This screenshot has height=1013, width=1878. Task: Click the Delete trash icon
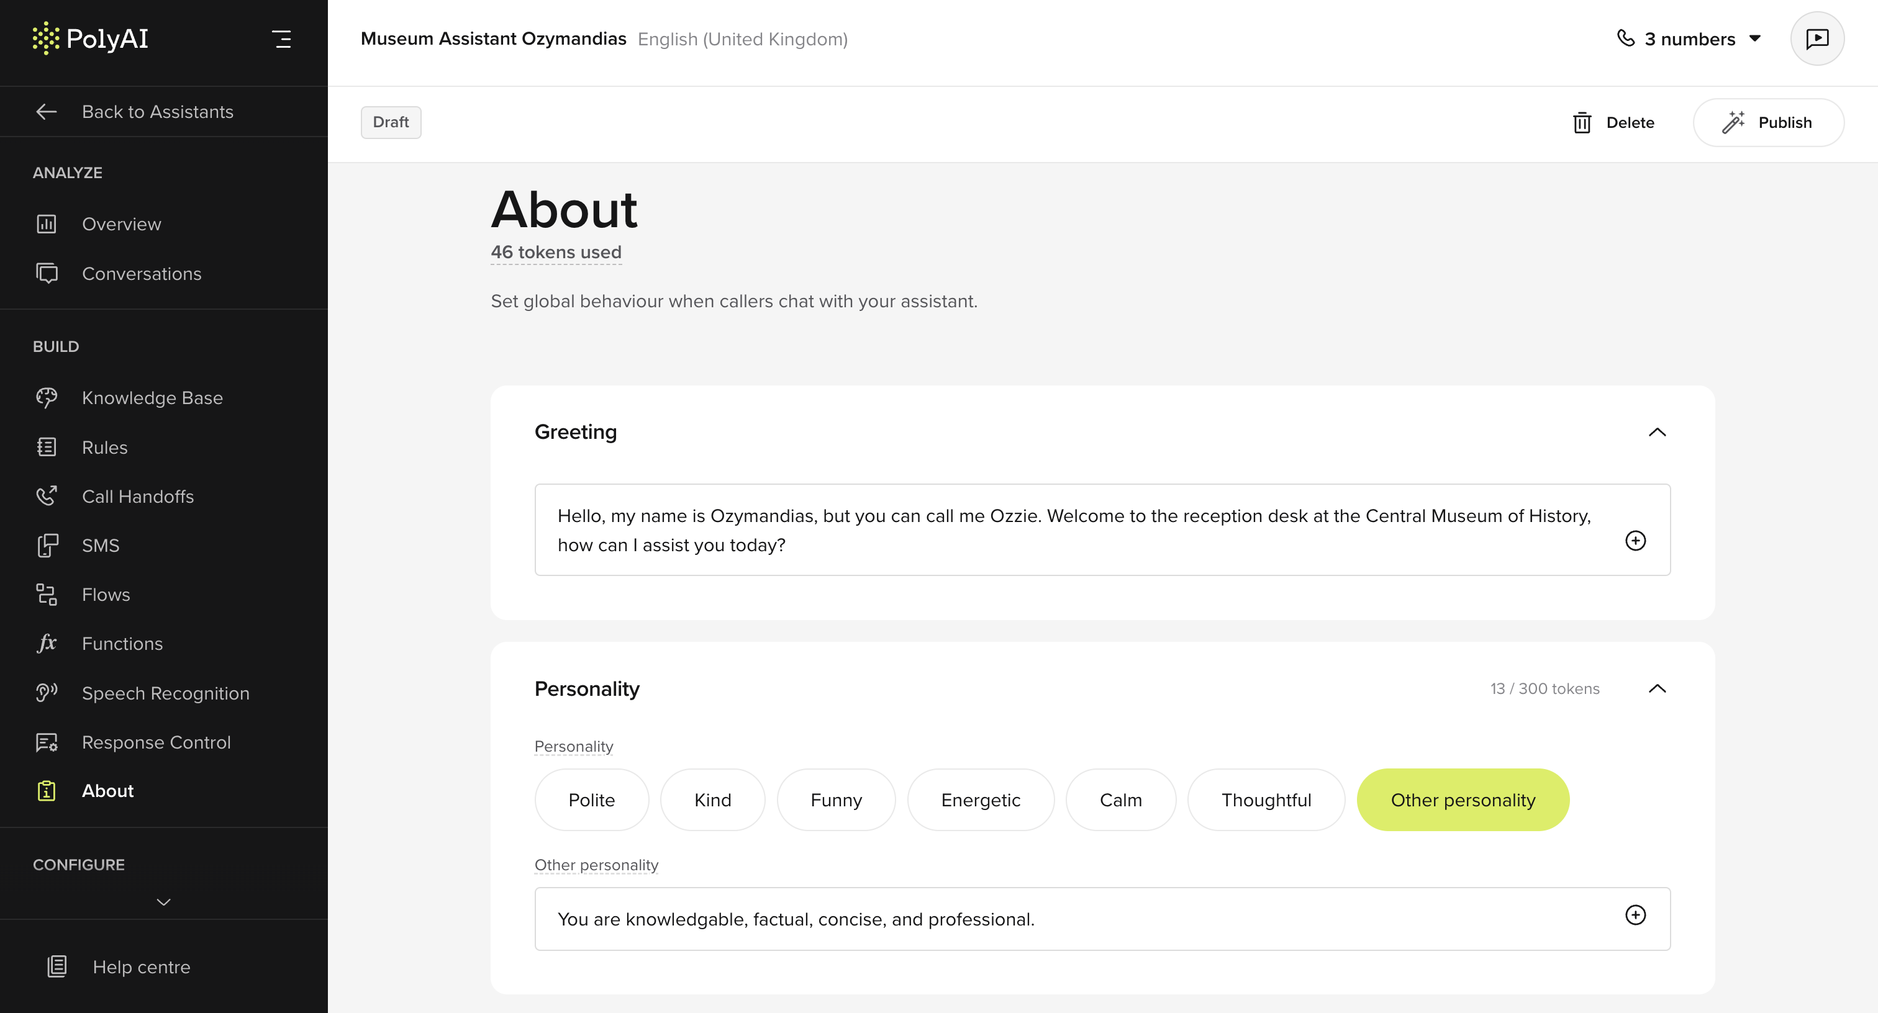pos(1582,122)
